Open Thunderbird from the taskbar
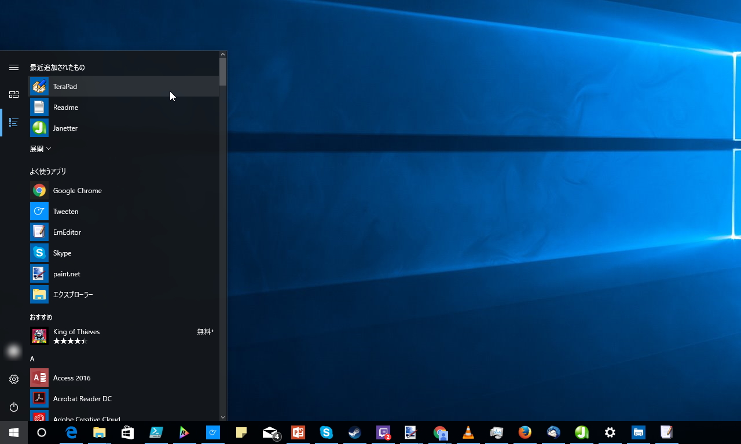The height and width of the screenshot is (444, 741). click(x=553, y=432)
